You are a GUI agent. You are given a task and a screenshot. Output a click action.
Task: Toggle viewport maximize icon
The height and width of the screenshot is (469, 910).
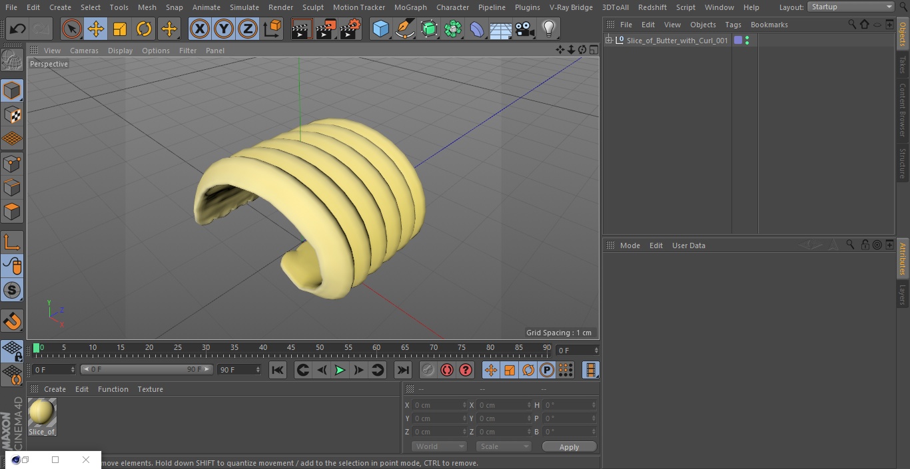593,50
